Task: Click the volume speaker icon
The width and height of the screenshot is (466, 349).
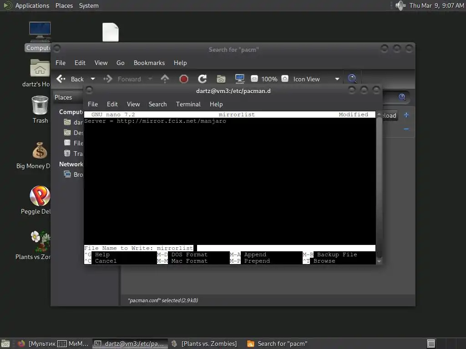Action: pos(400,5)
